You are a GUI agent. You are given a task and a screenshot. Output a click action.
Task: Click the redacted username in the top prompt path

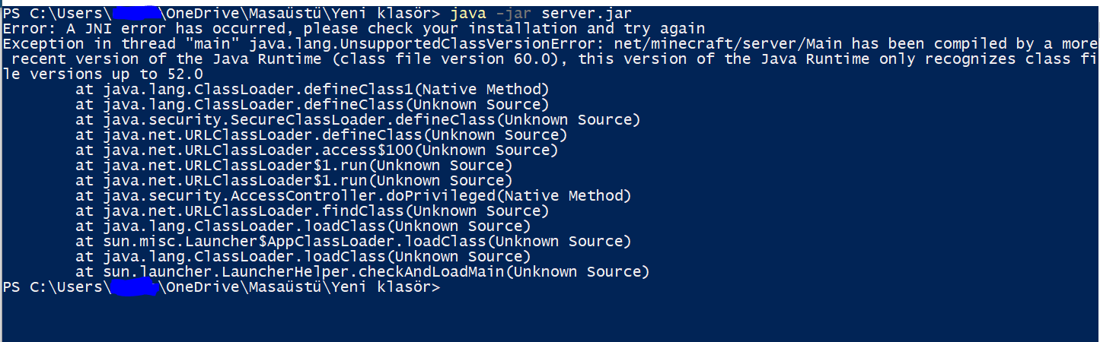pos(135,14)
